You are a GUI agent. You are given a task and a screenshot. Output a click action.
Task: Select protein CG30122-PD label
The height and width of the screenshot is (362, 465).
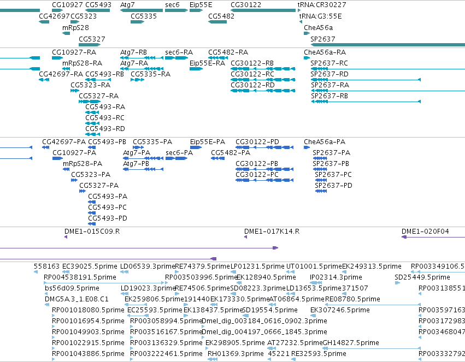257,142
